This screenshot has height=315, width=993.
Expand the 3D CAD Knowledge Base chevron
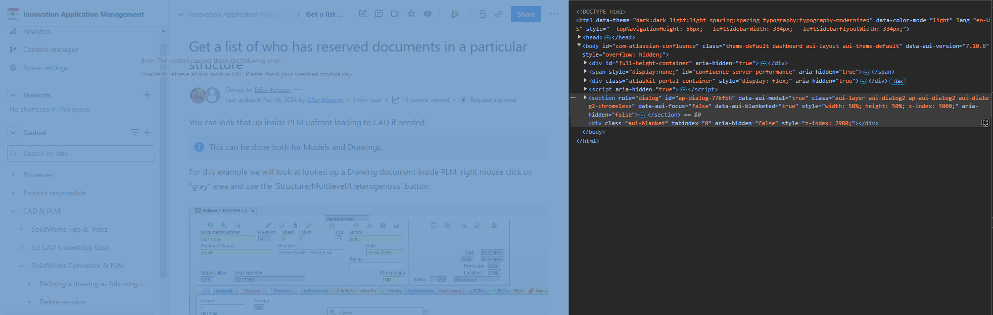pos(21,247)
